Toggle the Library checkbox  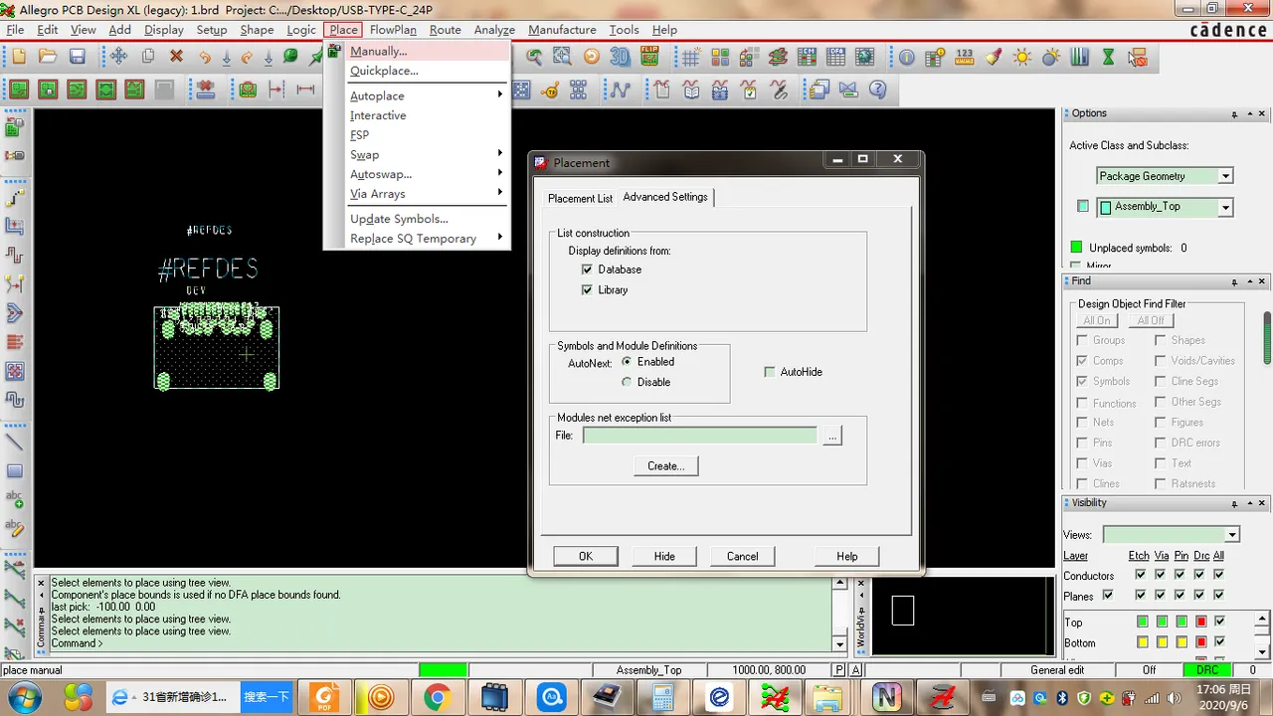(x=587, y=289)
